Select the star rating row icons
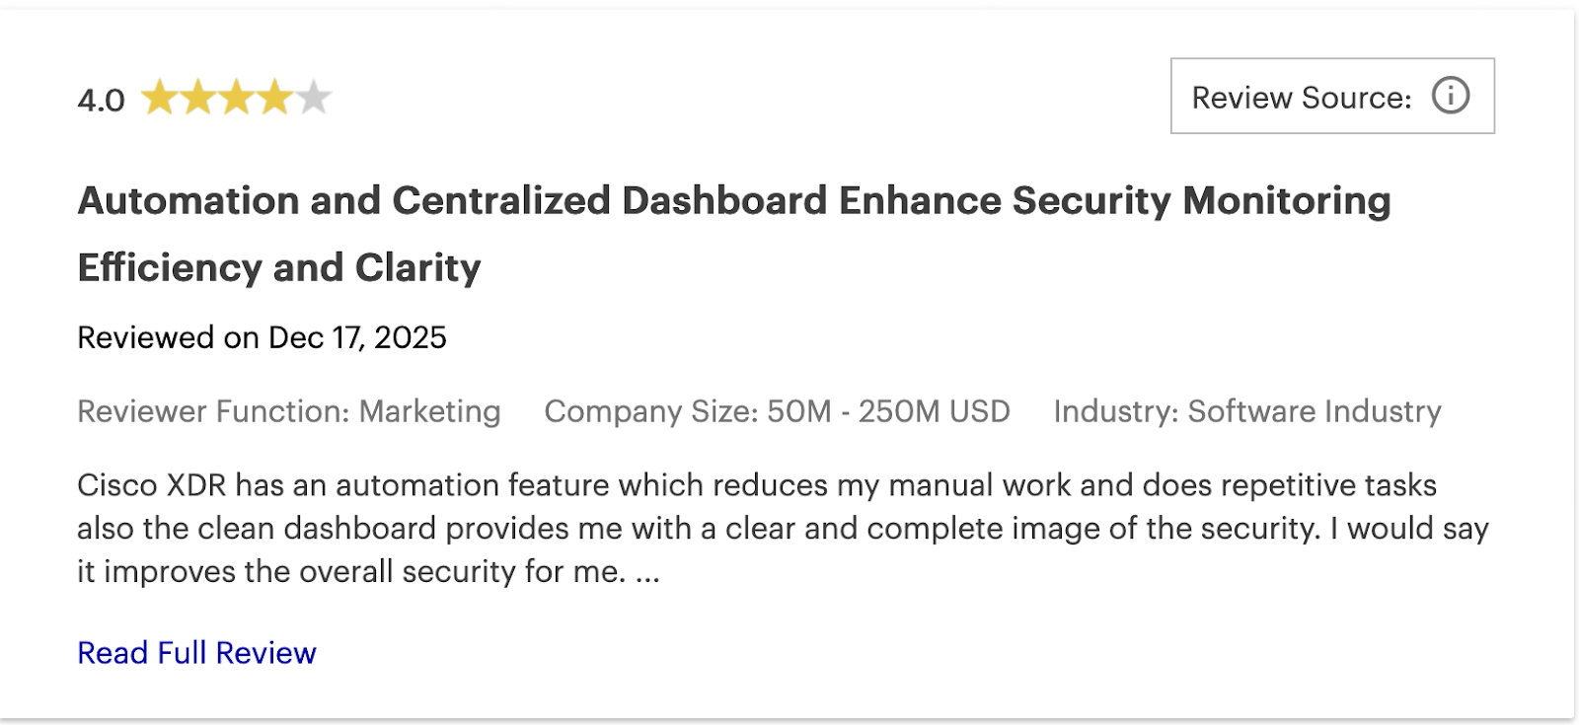The height and width of the screenshot is (725, 1579). pos(237,95)
